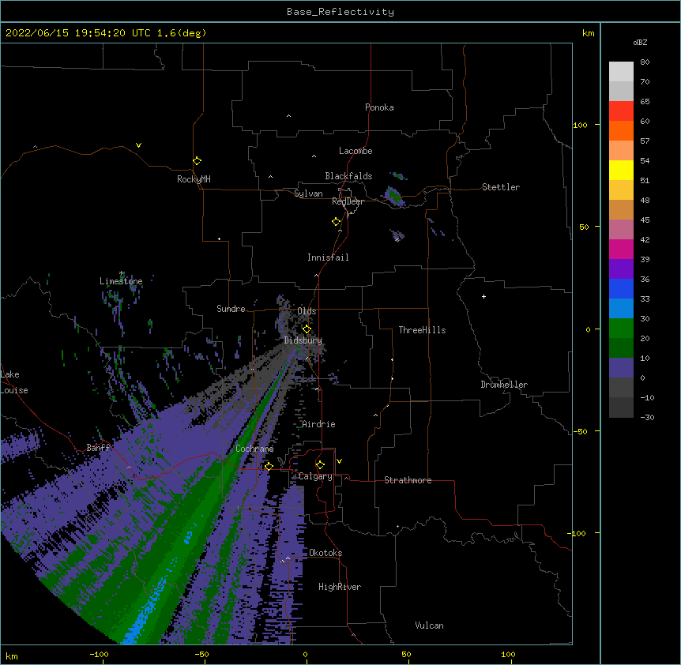Click the RedDeer city label
Screen dimensions: 681x665
point(348,201)
